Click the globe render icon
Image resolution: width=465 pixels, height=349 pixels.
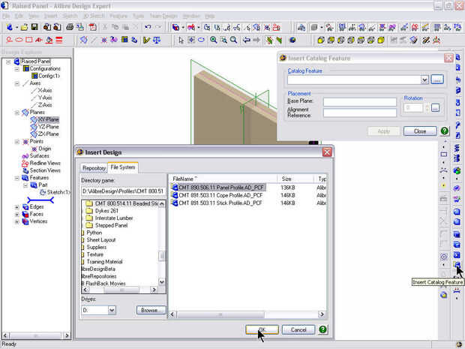292,40
